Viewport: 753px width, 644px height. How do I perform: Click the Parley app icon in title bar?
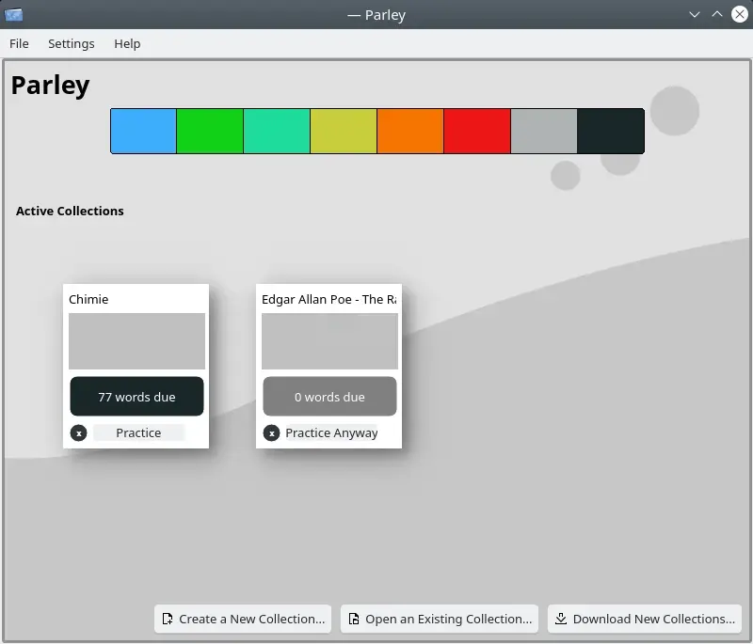[13, 15]
